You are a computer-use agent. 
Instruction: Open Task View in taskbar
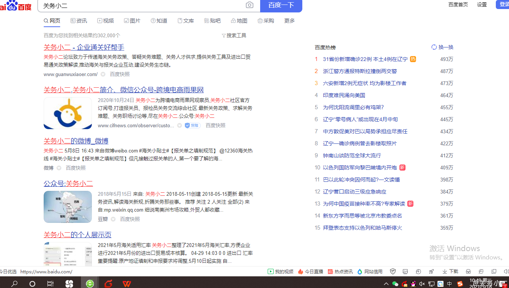(x=50, y=283)
